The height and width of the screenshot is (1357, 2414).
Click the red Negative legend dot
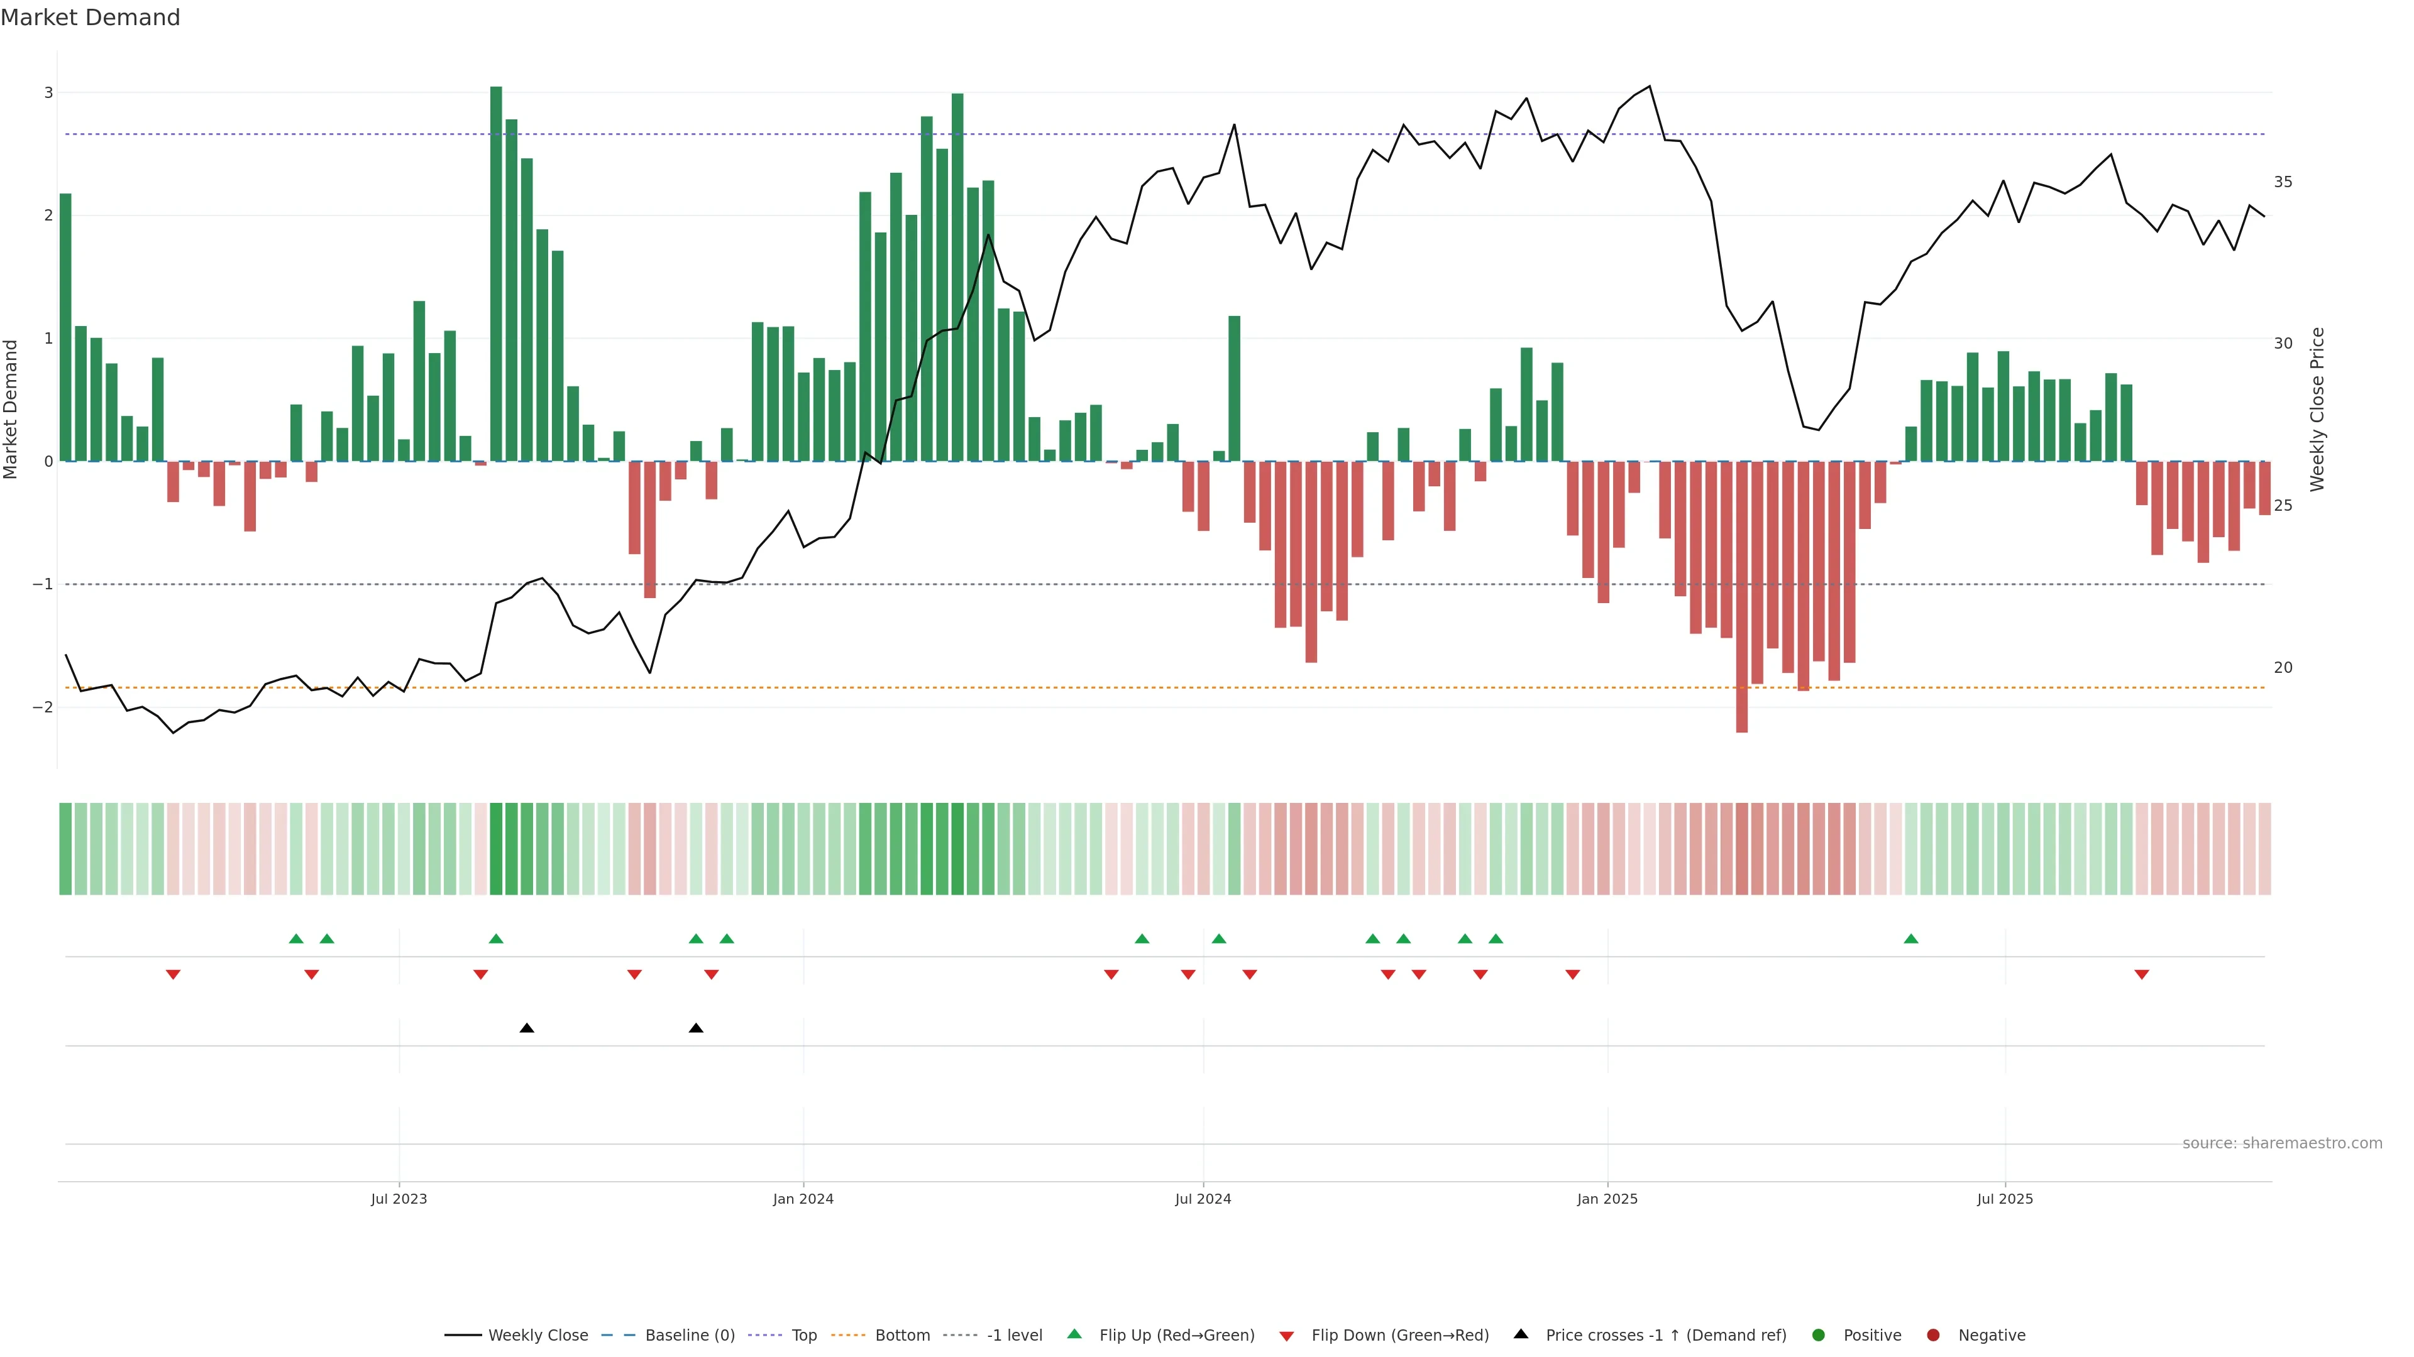pyautogui.click(x=1933, y=1336)
